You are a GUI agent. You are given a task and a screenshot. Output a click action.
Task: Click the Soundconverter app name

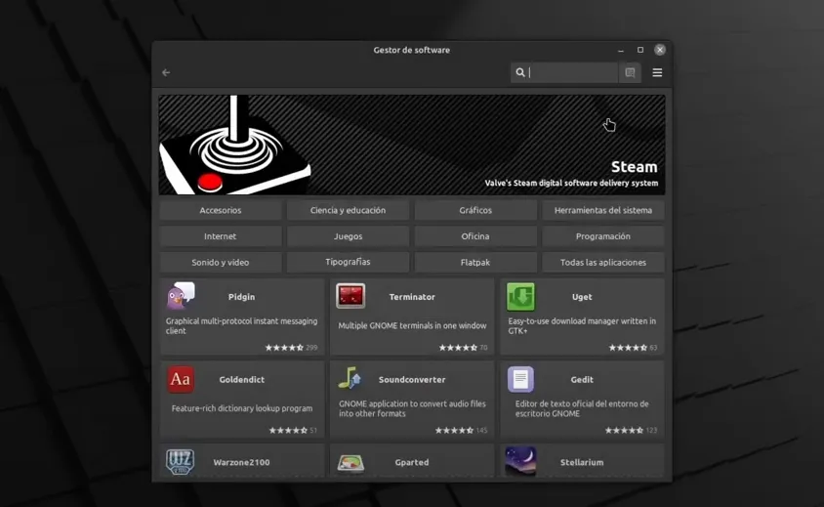[x=412, y=379]
